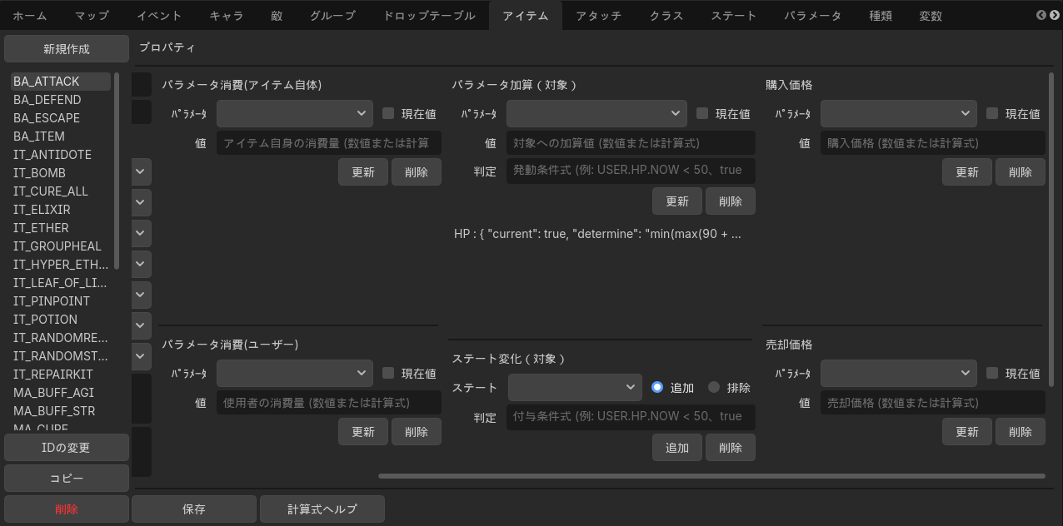Open the クラス tab
This screenshot has width=1063, height=526.
(x=666, y=16)
